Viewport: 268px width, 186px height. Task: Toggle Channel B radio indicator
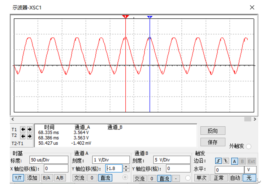click(188, 178)
